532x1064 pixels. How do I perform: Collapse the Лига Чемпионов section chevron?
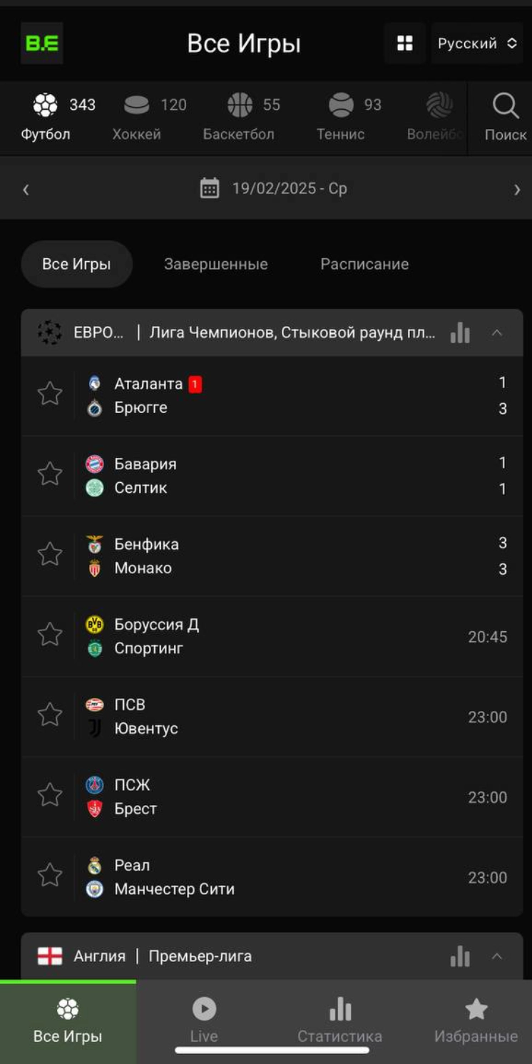point(497,332)
